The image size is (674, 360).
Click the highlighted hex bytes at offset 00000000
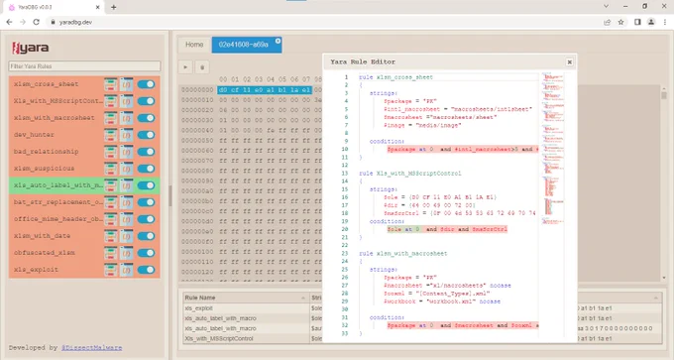coord(265,90)
